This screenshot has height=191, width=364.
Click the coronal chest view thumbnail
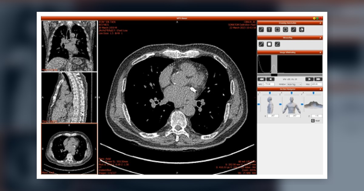[x=69, y=46]
